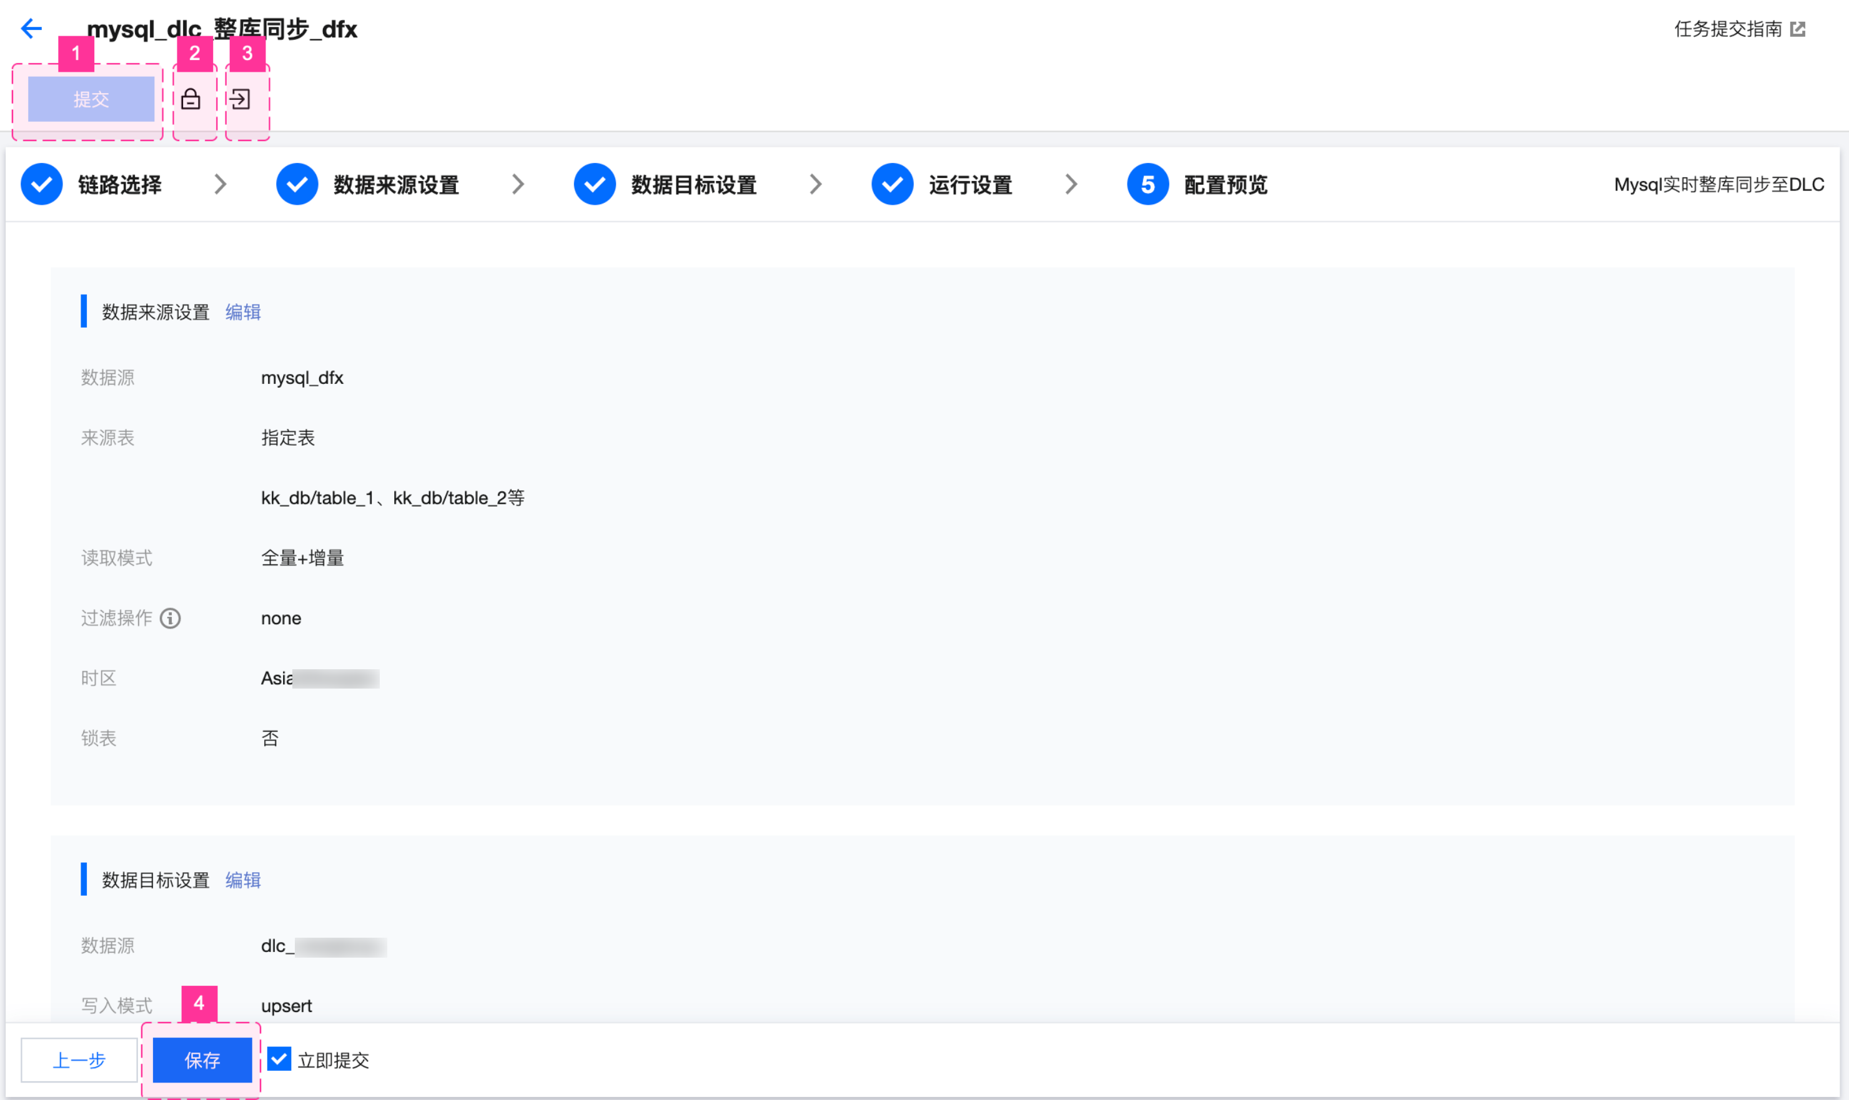This screenshot has width=1849, height=1100.
Task: Click the import arrow icon in toolbar
Action: pos(240,99)
